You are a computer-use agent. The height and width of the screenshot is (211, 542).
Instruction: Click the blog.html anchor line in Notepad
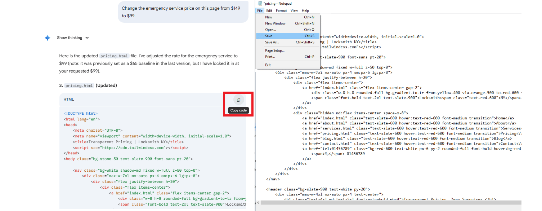(x=407, y=139)
